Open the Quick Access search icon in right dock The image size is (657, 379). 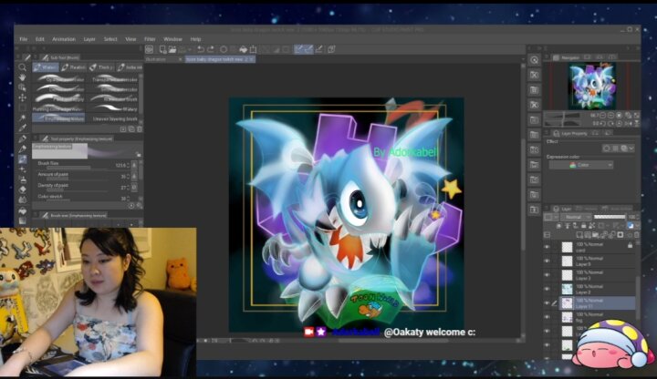tap(534, 60)
